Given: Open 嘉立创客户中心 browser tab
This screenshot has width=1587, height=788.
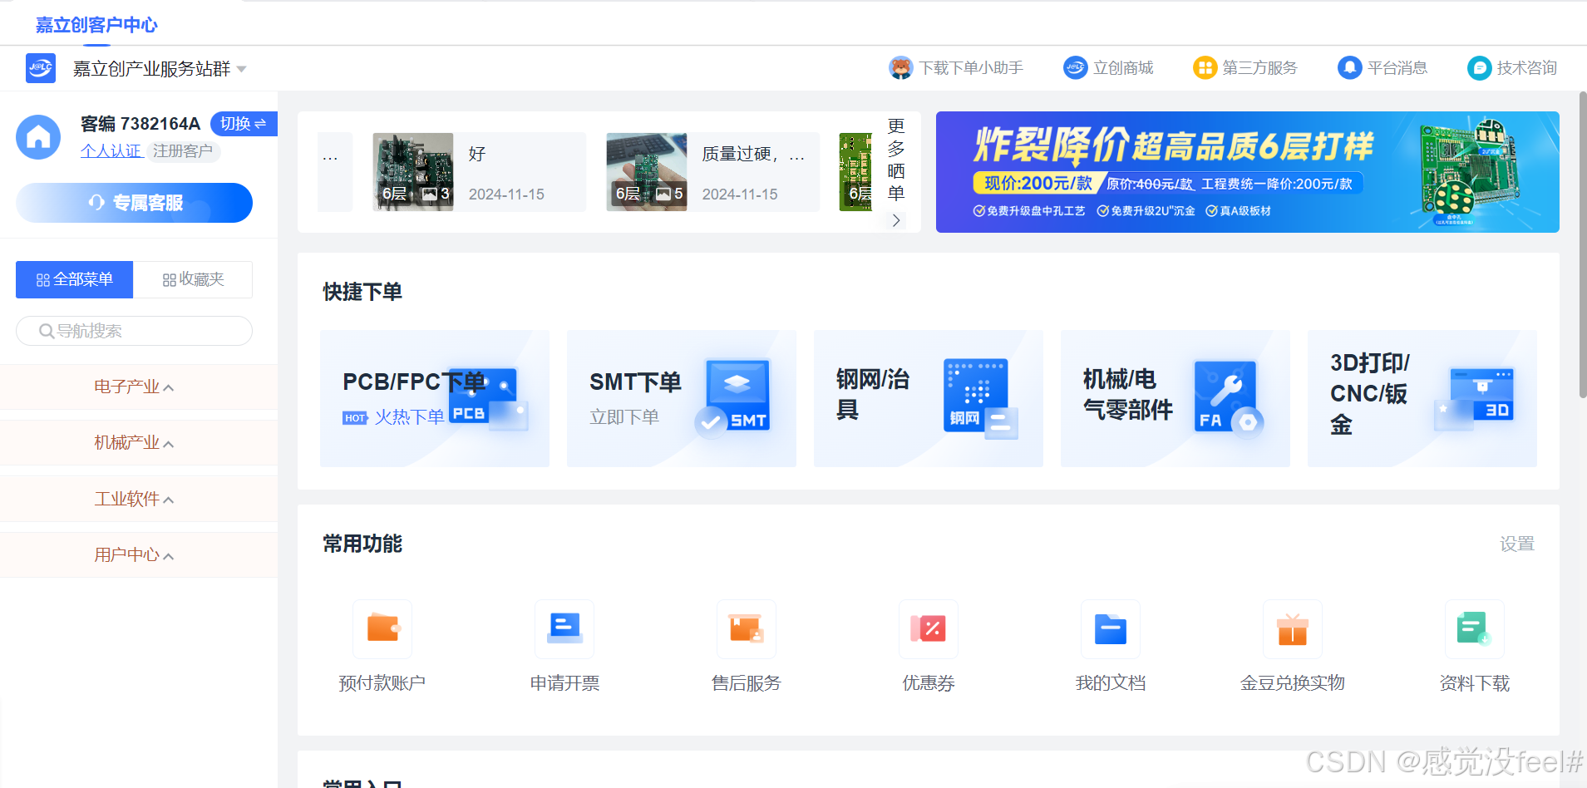Looking at the screenshot, I should coord(96,25).
